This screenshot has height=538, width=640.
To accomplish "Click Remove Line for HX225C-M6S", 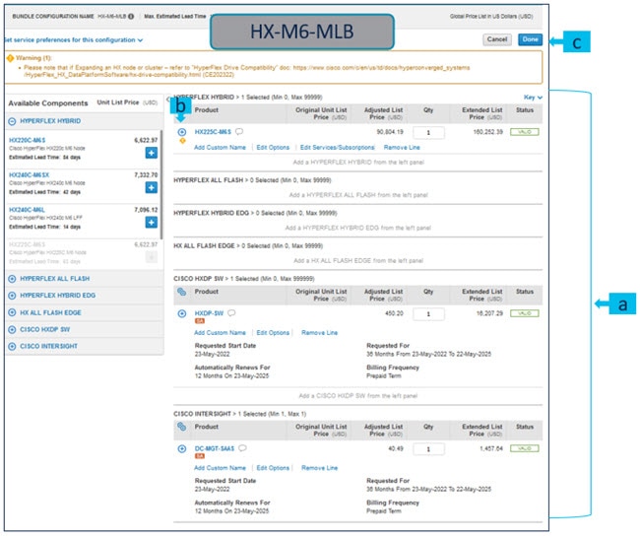I will click(402, 148).
